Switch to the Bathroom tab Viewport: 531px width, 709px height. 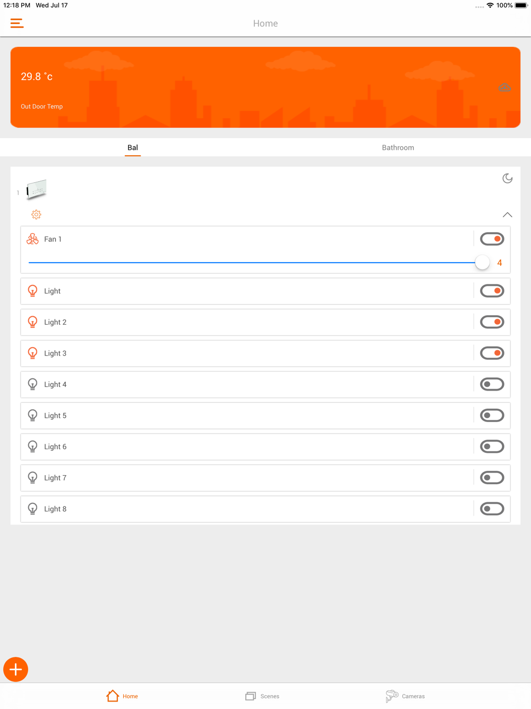pyautogui.click(x=398, y=148)
